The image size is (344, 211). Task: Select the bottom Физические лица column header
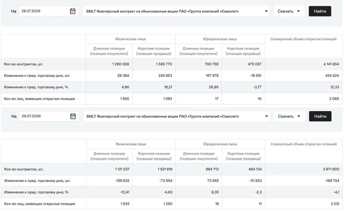point(131,144)
